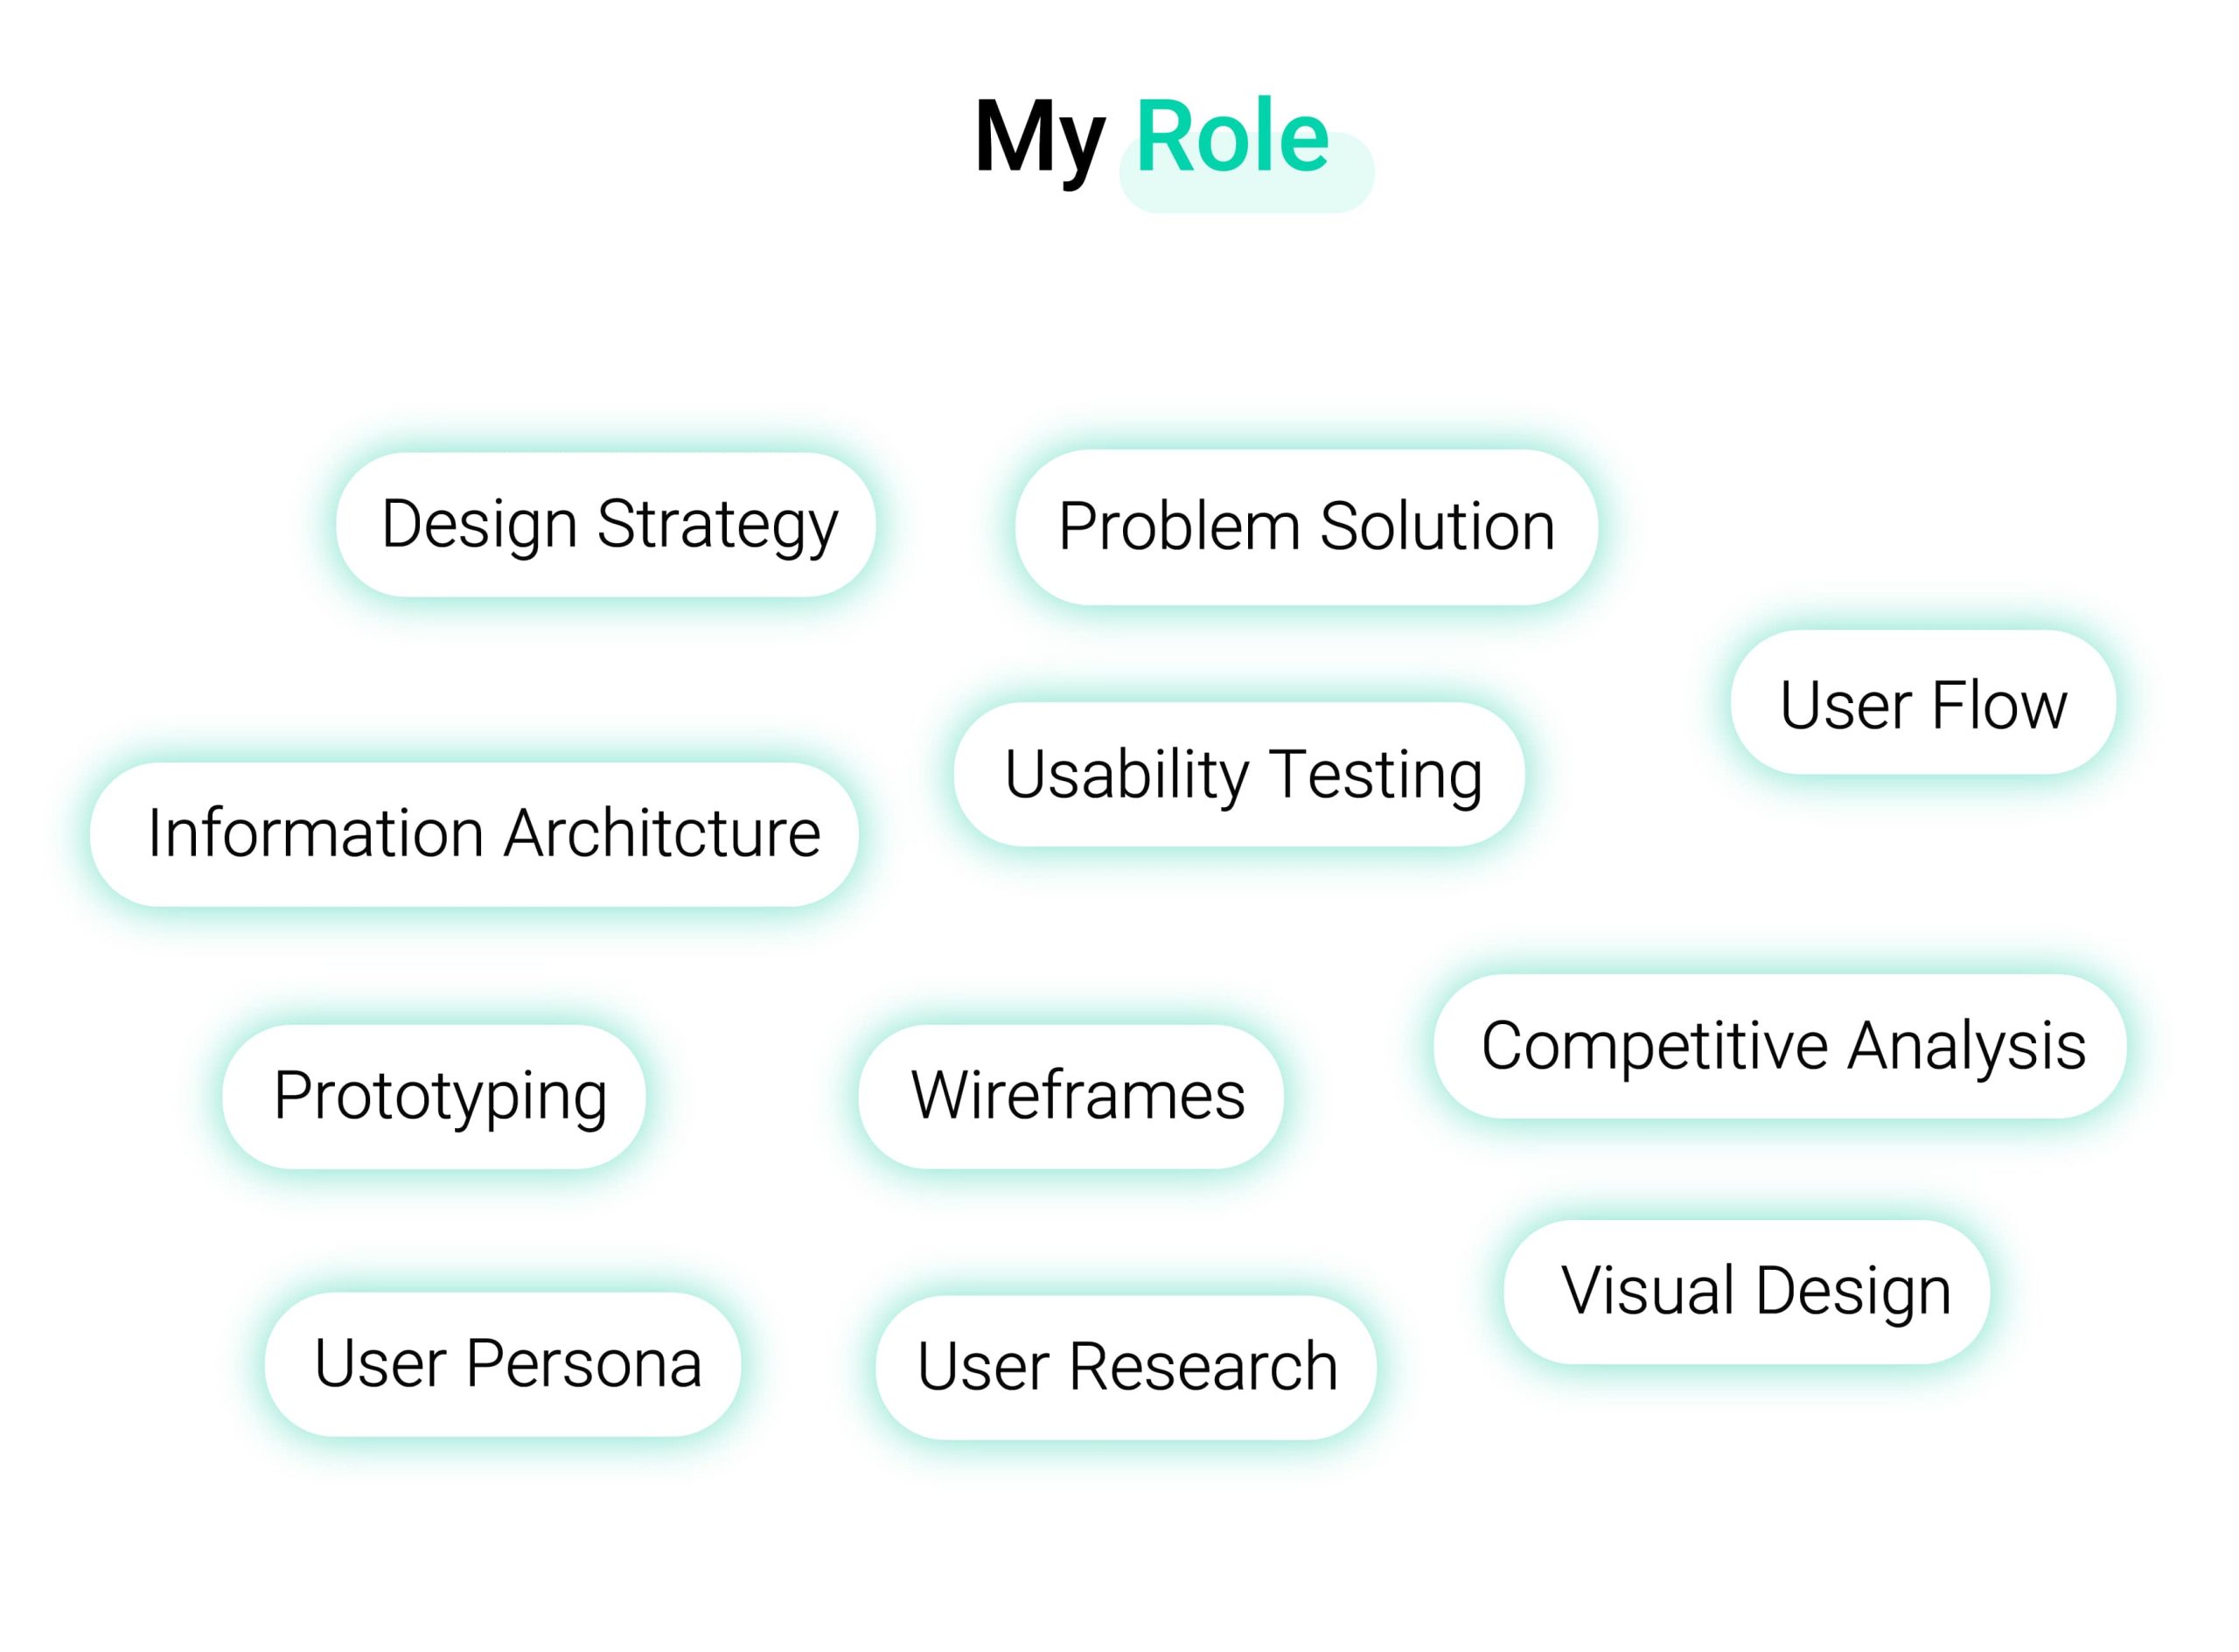The image size is (2239, 1652).
Task: Pick the Prototyping tag
Action: pyautogui.click(x=434, y=1097)
